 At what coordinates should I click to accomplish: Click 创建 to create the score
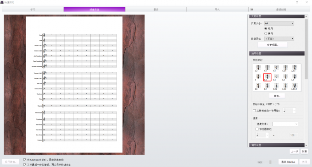point(304,151)
